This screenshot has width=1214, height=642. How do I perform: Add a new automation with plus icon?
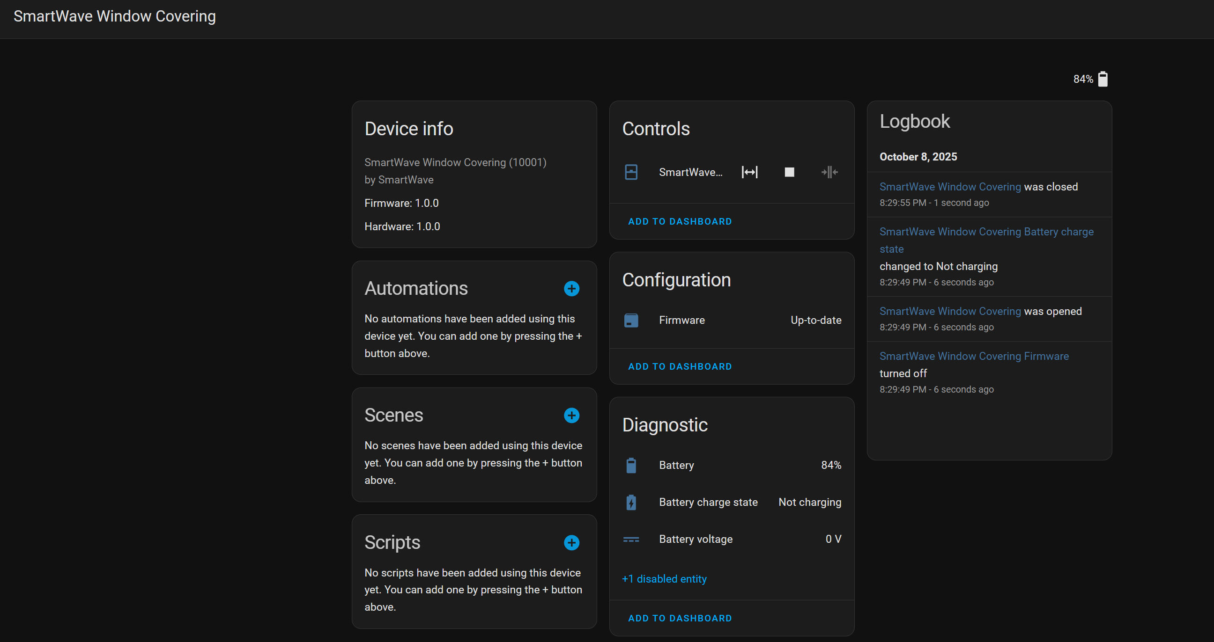click(x=571, y=289)
